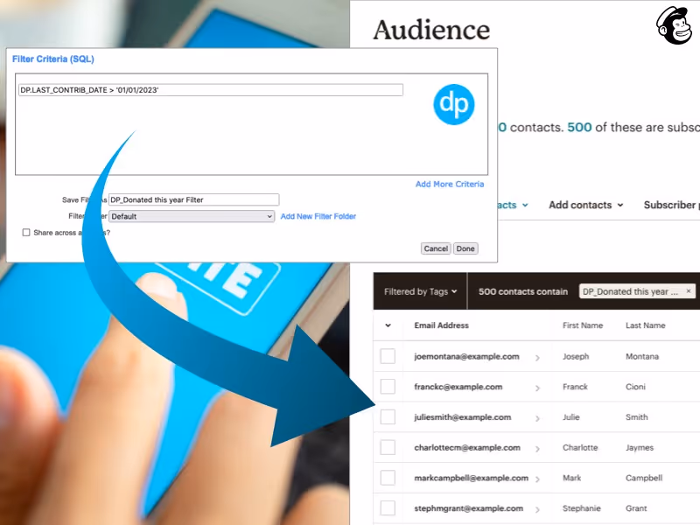Click the 500 contacts contain label

click(x=522, y=291)
